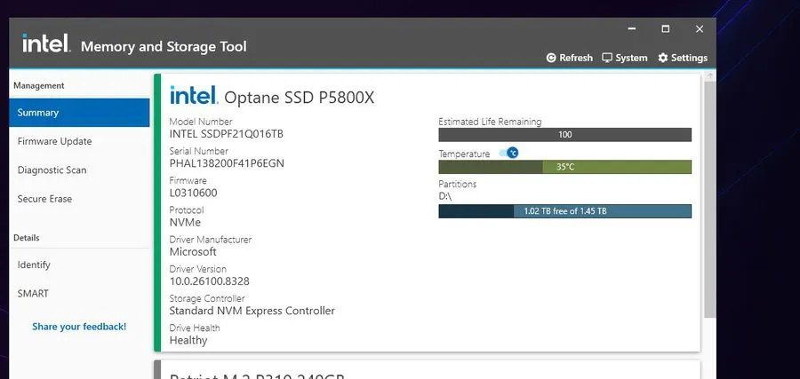Click the Intel logo in header
800x379 pixels.
tap(46, 43)
